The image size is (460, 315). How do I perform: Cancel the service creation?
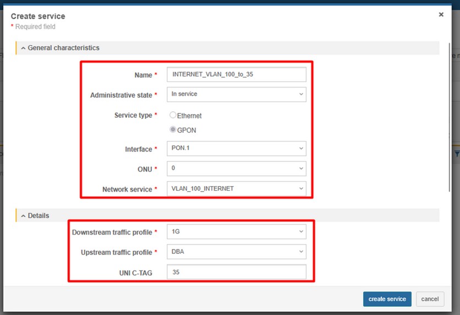(x=430, y=299)
